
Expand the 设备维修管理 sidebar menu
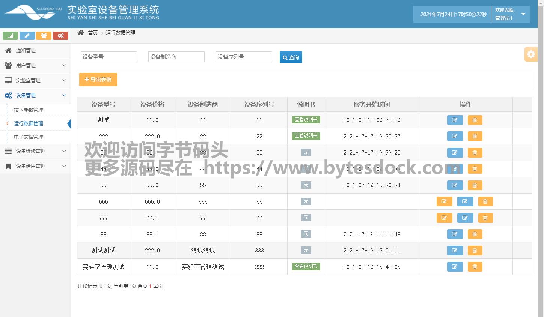pyautogui.click(x=35, y=151)
